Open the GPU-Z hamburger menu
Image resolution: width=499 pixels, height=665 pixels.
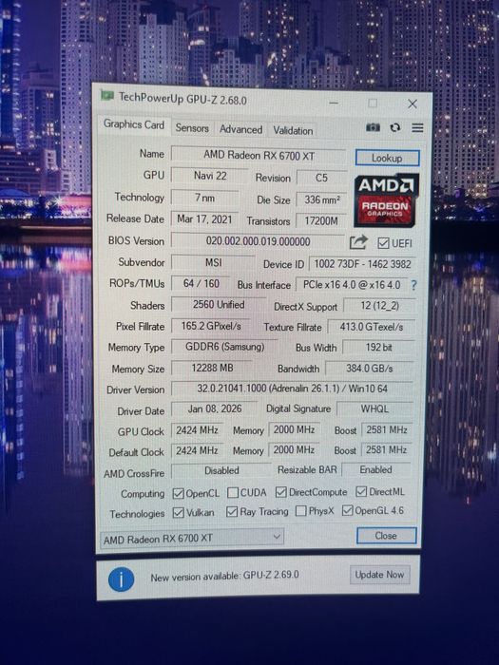tap(417, 127)
